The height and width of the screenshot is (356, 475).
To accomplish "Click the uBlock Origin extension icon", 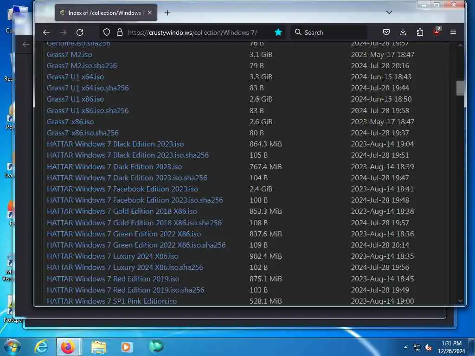I will [436, 32].
